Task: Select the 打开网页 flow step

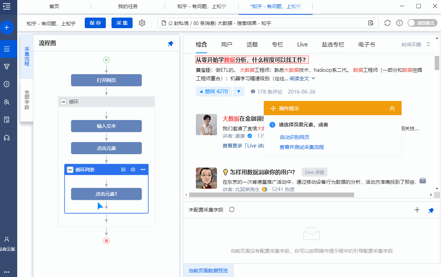Action: [107, 80]
